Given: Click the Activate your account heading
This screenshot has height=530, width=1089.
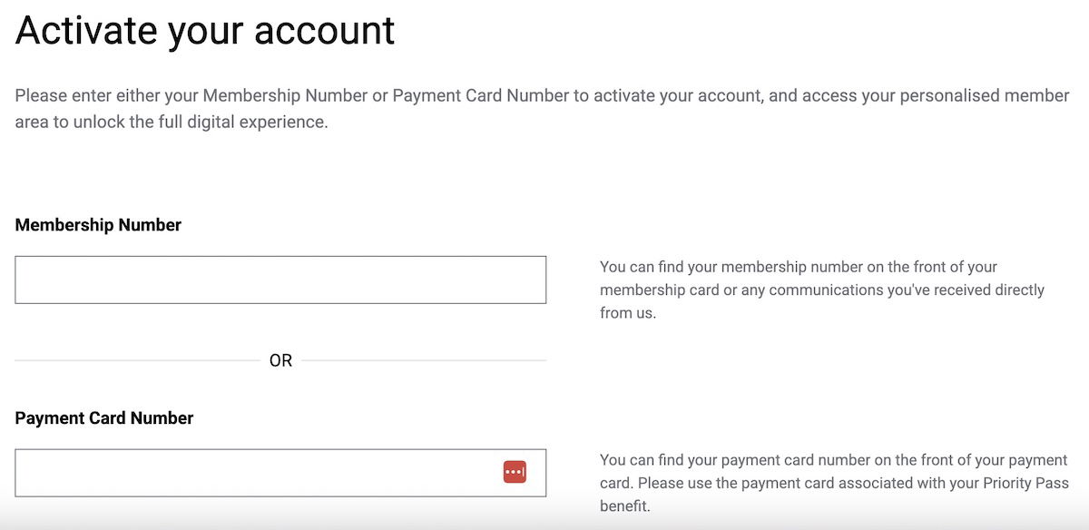Looking at the screenshot, I should (x=205, y=30).
